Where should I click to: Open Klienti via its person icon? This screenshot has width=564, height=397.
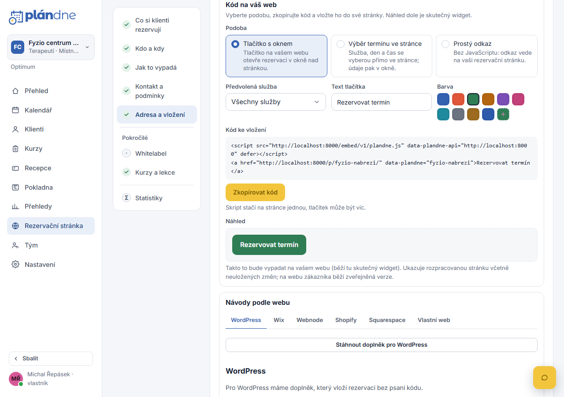tap(15, 129)
